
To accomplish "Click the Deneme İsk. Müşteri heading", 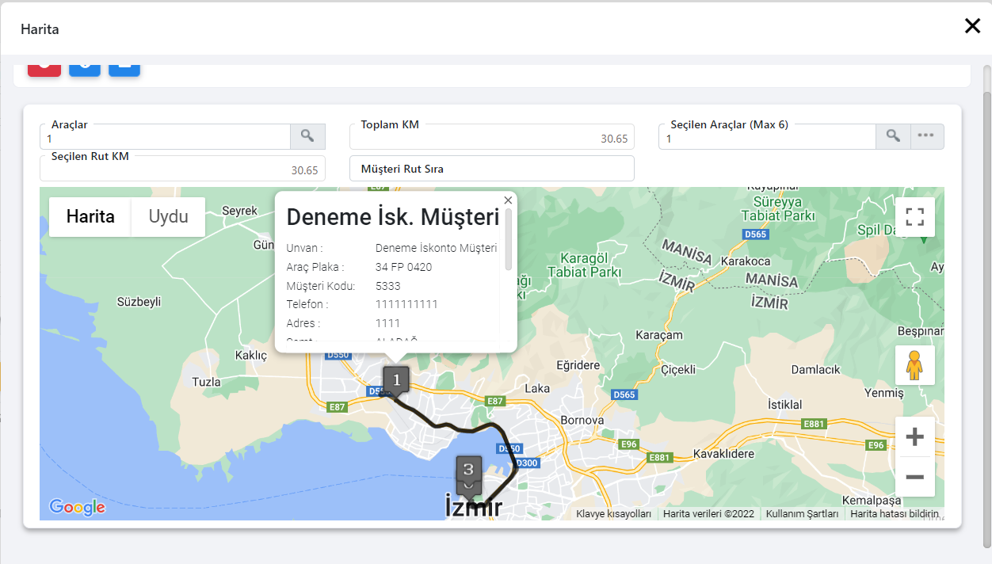I will click(x=393, y=217).
